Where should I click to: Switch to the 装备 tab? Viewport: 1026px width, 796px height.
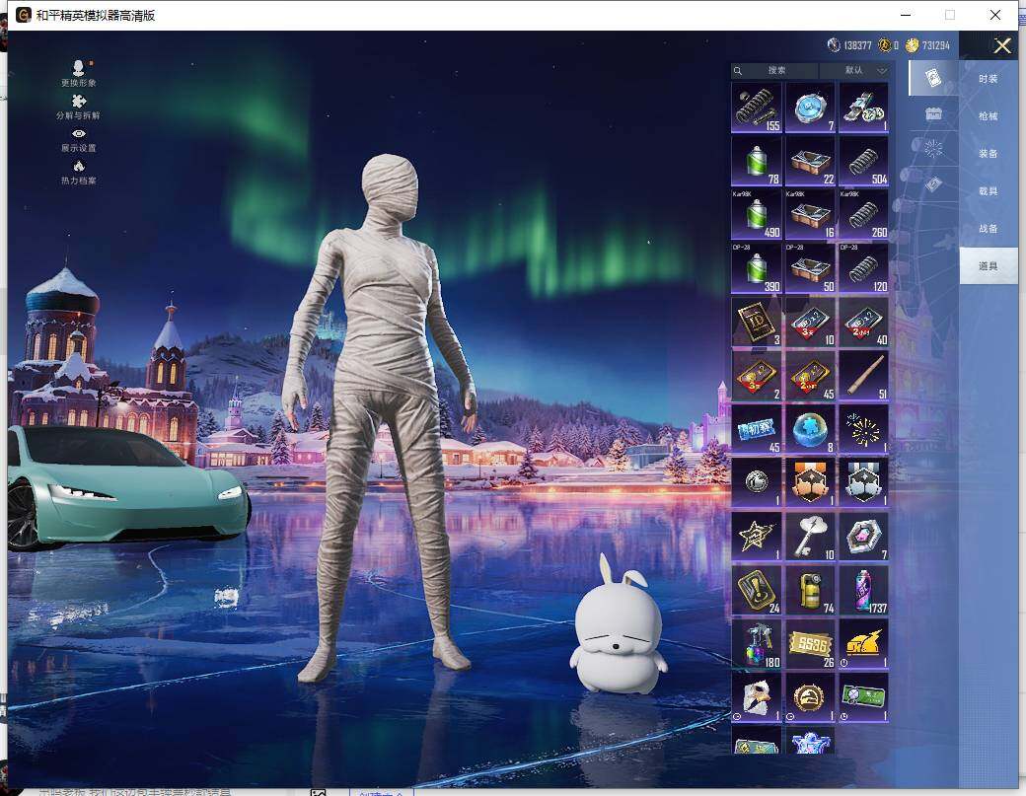tap(989, 153)
